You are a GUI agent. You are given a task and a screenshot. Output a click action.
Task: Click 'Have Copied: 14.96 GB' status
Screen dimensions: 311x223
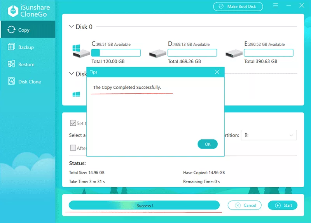click(x=204, y=173)
